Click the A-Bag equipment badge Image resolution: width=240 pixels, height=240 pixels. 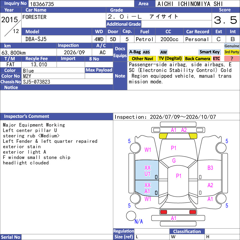(x=135, y=52)
